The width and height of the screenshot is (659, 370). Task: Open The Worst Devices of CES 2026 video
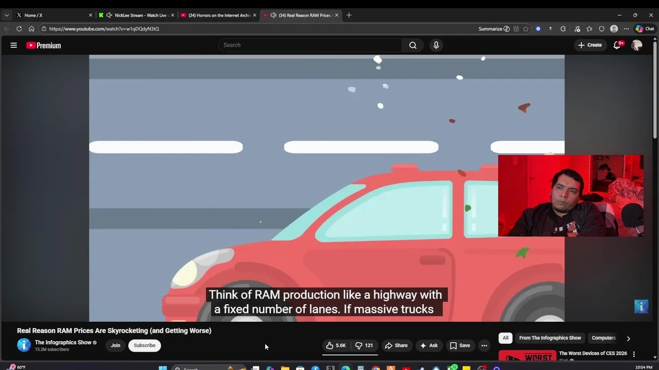pos(593,354)
